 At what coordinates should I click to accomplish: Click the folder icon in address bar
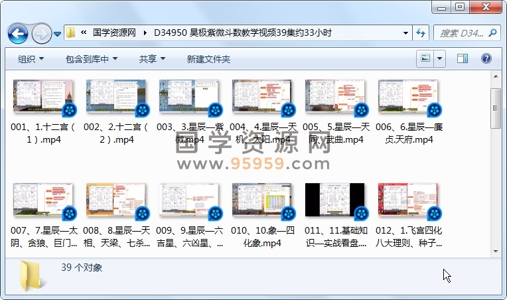(x=70, y=33)
